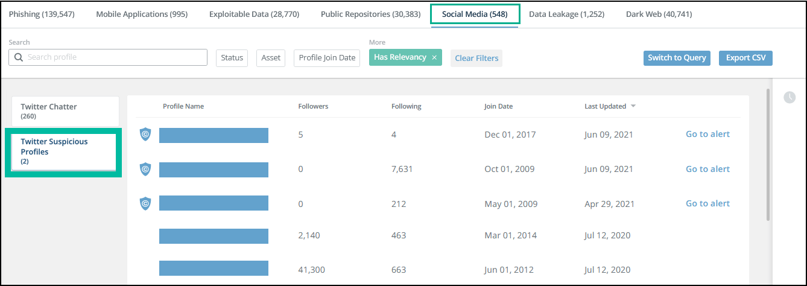This screenshot has height=286, width=807.
Task: Open the Asset filter dropdown
Action: 271,58
